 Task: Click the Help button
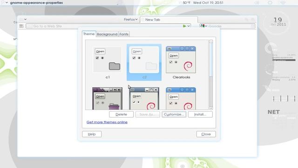click(x=92, y=134)
